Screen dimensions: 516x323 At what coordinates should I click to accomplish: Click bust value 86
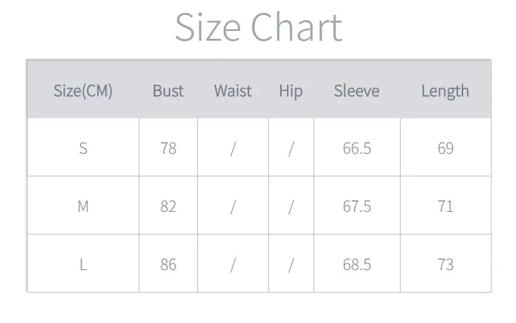pyautogui.click(x=168, y=264)
